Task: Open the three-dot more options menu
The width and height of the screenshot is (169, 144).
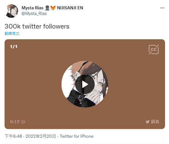Action: click(162, 8)
